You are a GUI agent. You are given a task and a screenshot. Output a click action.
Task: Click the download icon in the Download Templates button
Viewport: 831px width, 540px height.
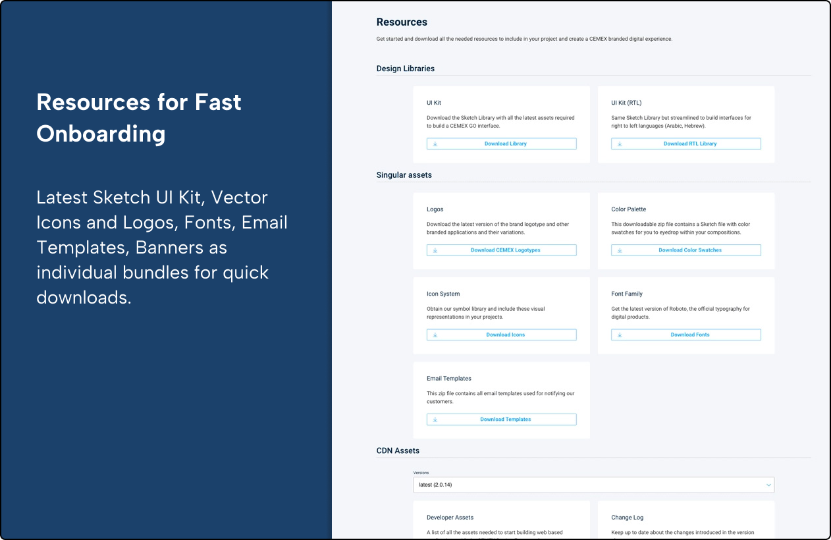point(435,419)
